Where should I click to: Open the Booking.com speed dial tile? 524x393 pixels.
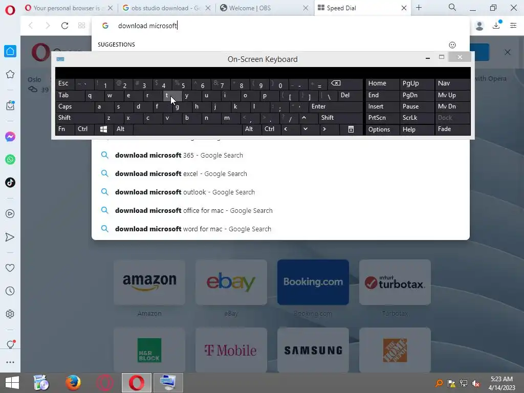pos(313,282)
